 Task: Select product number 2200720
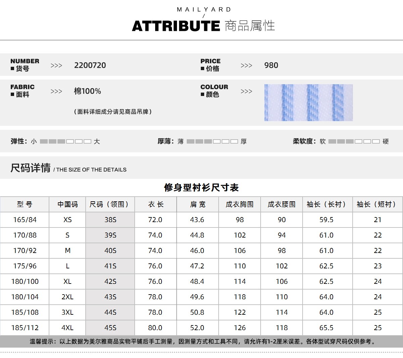tap(90, 65)
